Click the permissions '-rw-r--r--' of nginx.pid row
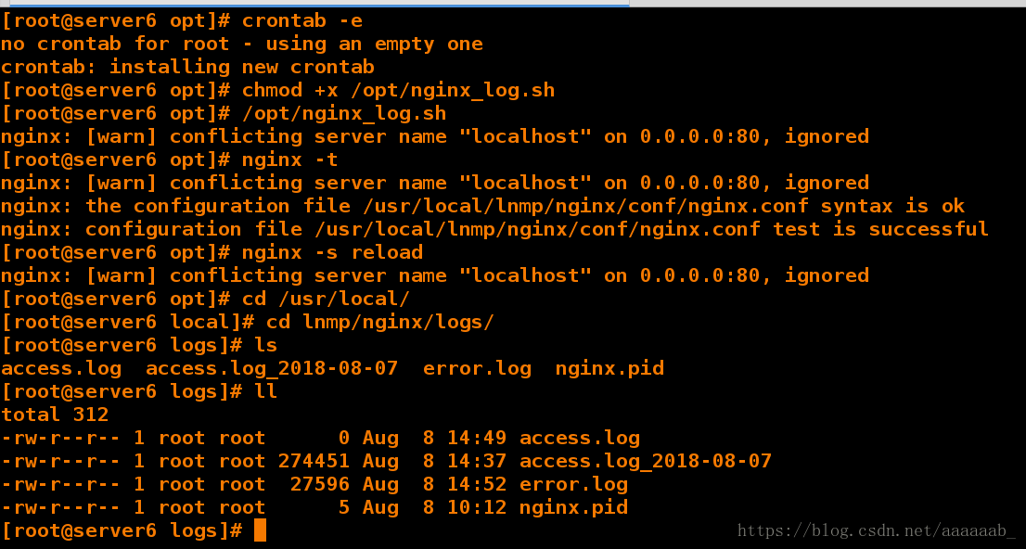 pyautogui.click(x=61, y=507)
